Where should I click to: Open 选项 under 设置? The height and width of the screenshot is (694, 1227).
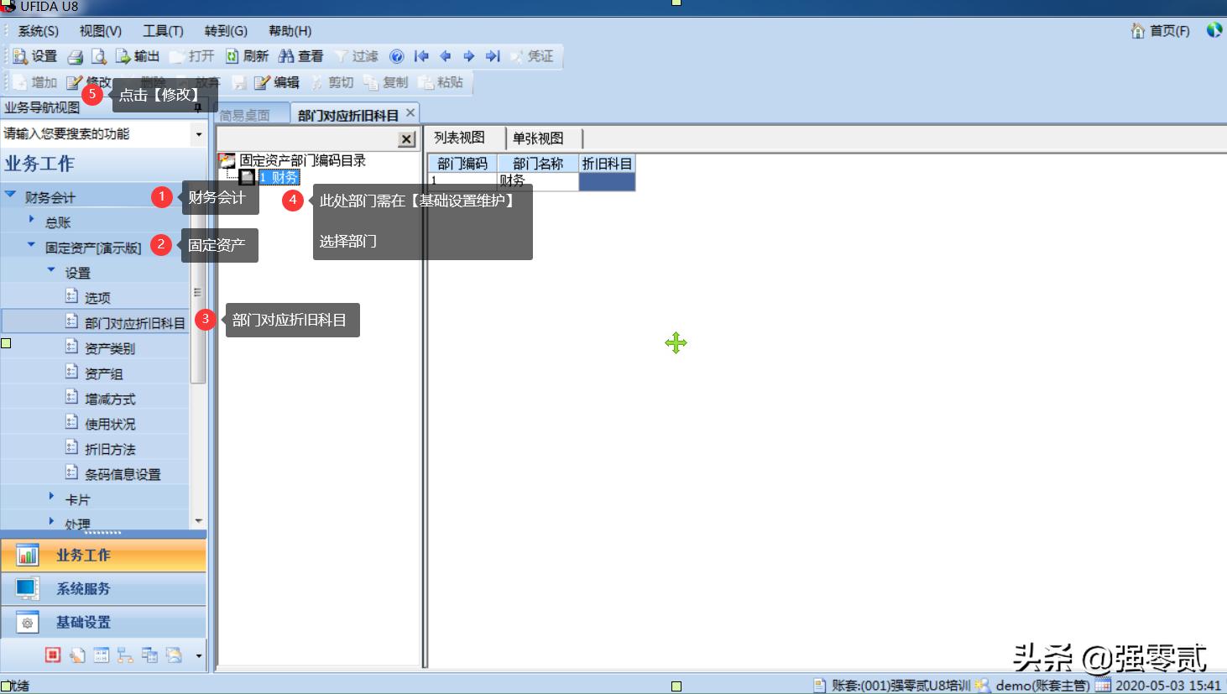97,298
